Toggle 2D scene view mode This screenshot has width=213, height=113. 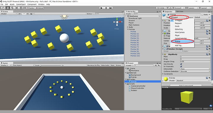[20, 14]
